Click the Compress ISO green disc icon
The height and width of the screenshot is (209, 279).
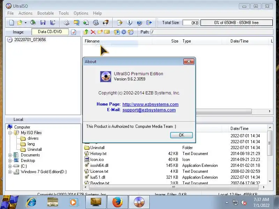pyautogui.click(x=86, y=23)
